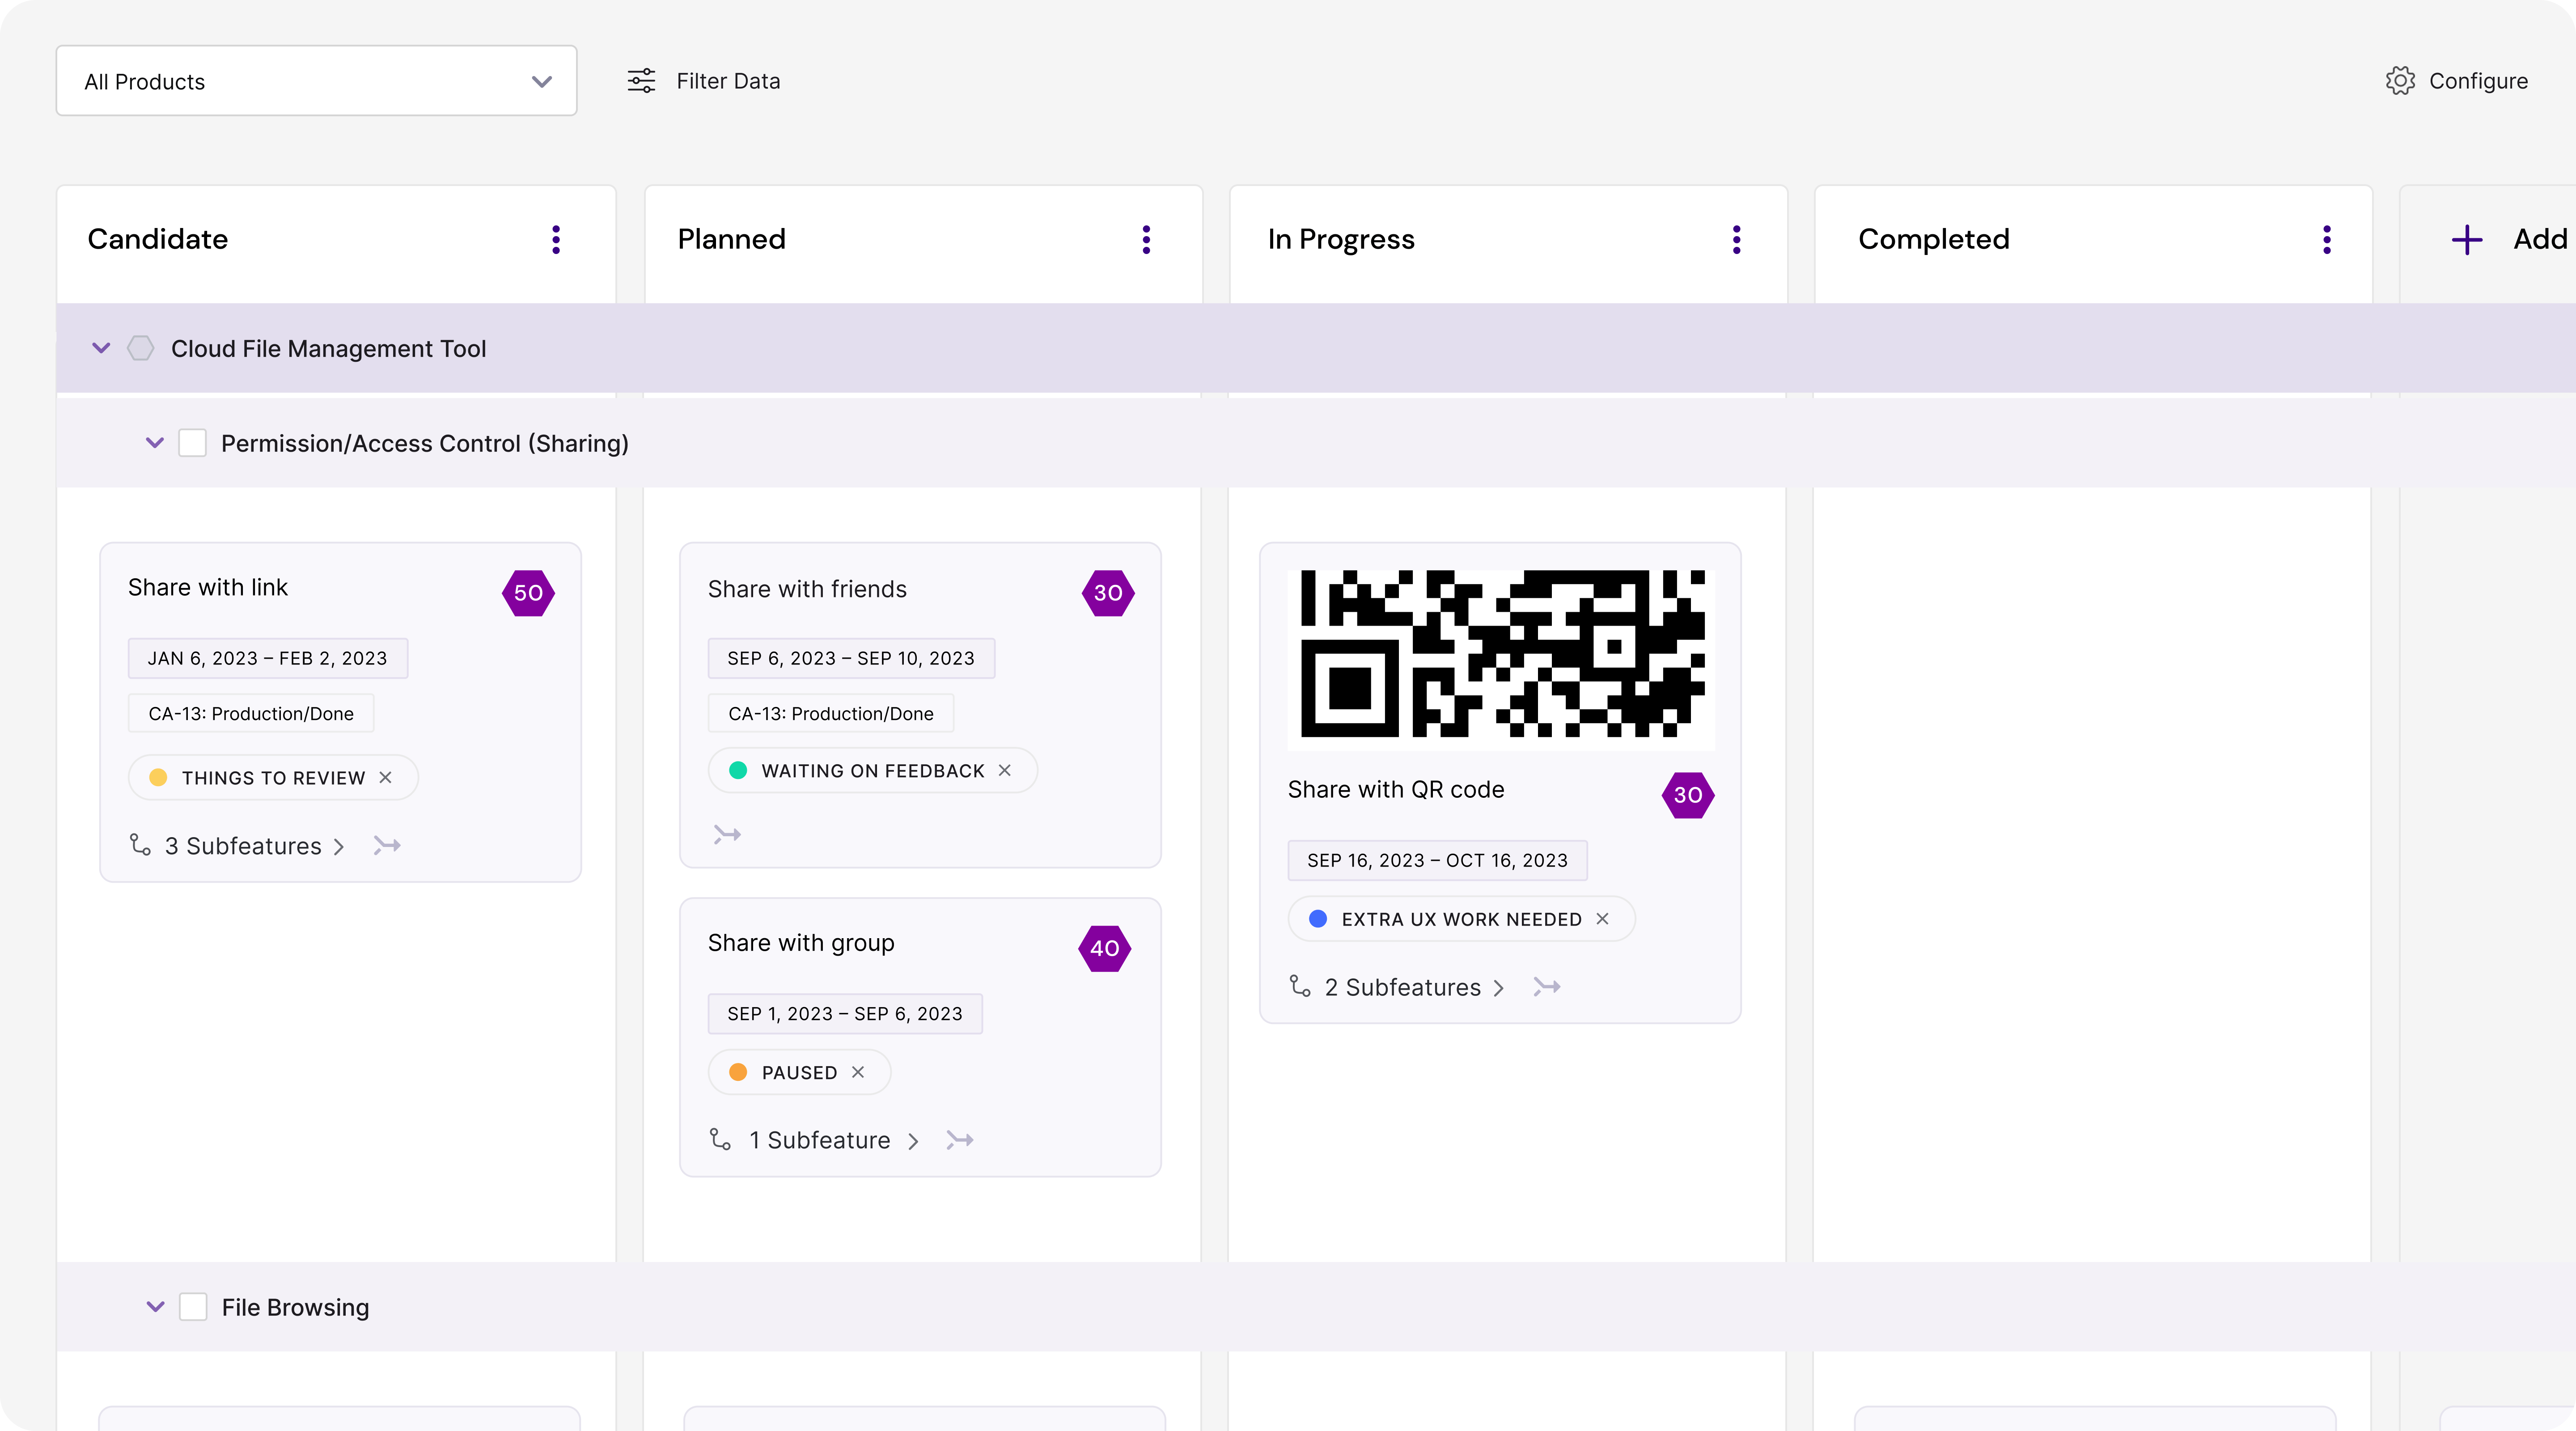Remove the PAUSED tag with its X

[x=858, y=1072]
